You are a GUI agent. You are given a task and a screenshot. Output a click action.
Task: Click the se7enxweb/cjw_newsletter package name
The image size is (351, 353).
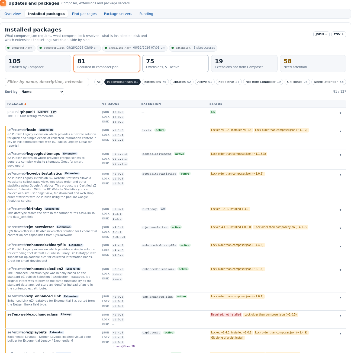tap(31, 227)
